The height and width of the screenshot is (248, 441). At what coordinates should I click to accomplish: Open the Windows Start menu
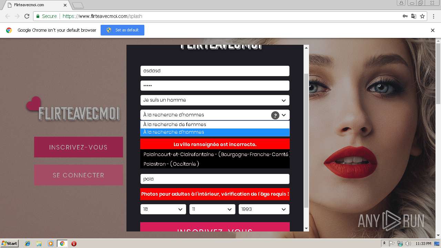coord(9,243)
